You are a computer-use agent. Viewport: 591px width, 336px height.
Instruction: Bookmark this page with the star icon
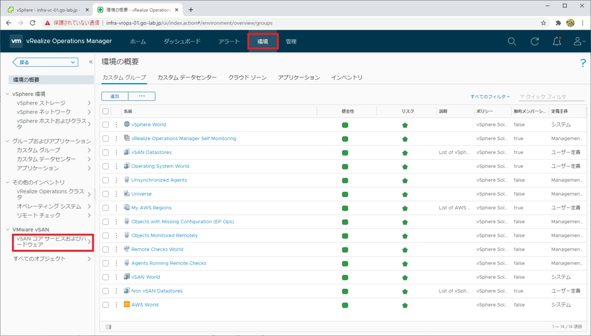point(543,23)
